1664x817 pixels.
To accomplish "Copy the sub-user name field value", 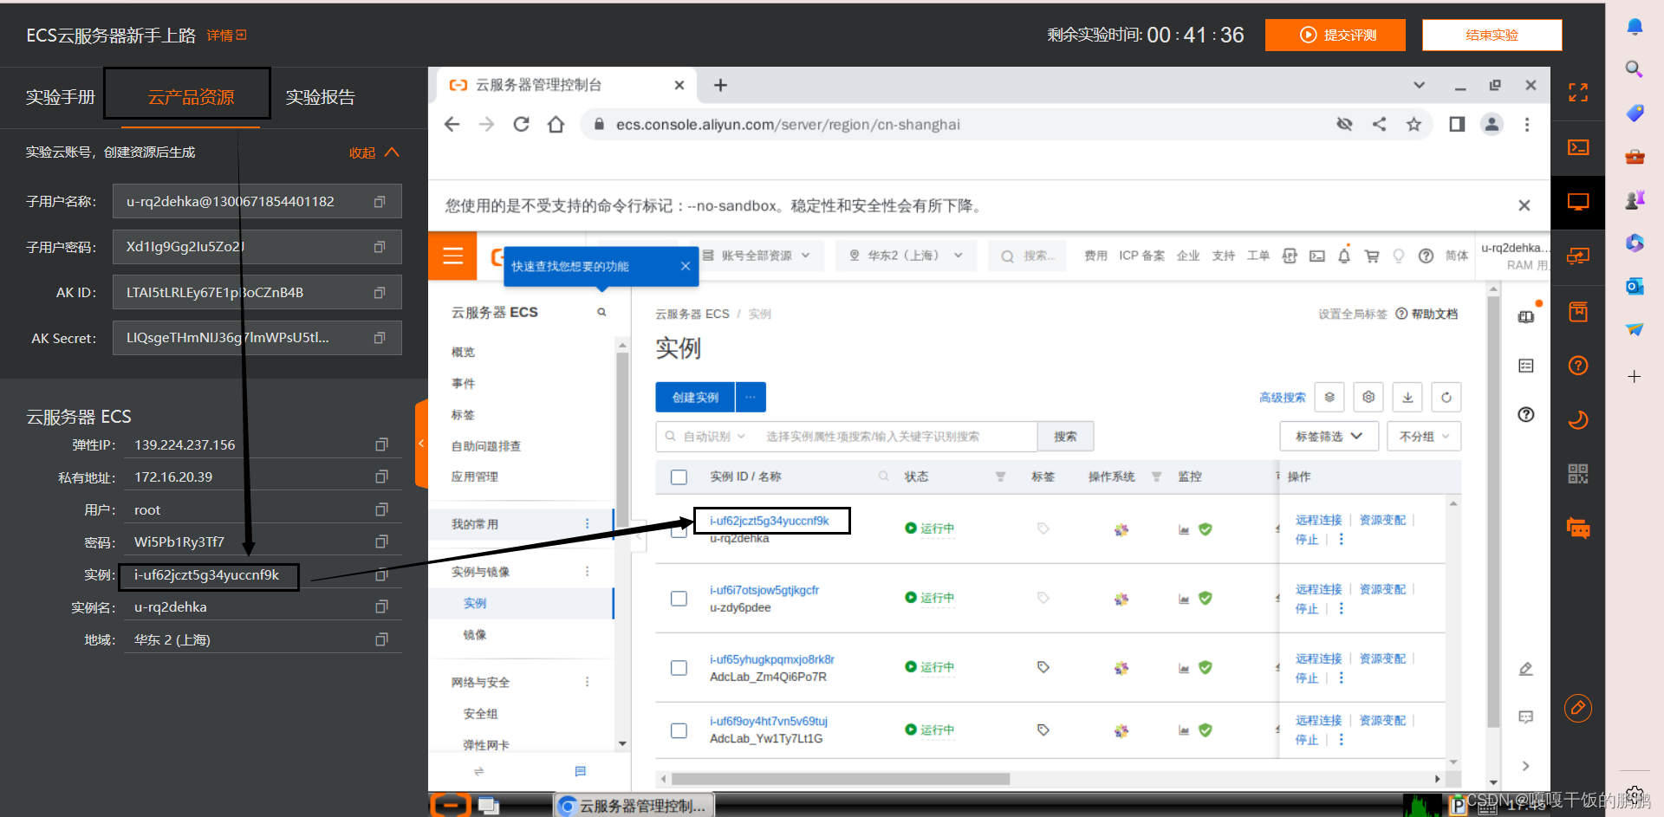I will point(380,202).
